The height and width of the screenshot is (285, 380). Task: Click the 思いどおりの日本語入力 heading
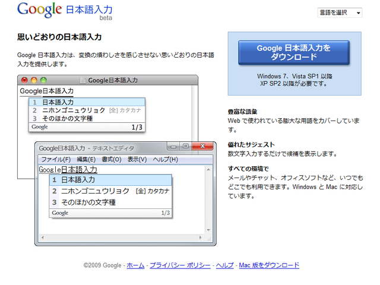tap(59, 37)
